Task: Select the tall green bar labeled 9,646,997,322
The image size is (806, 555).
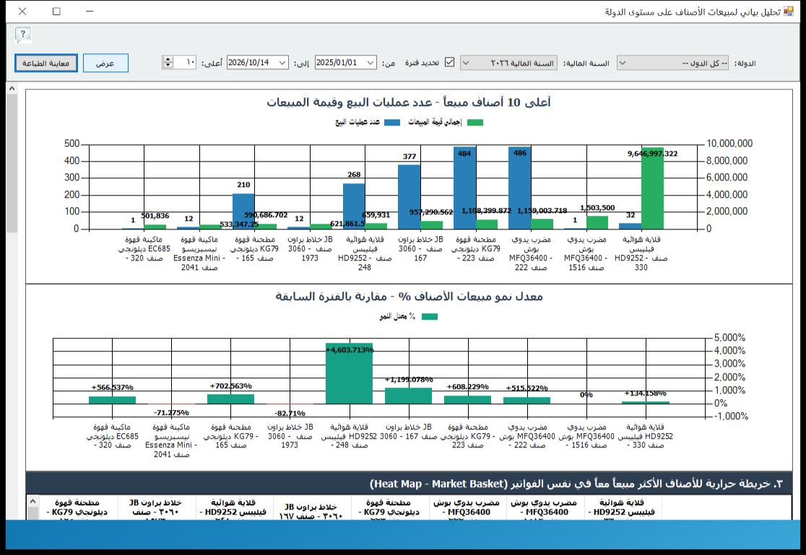Action: tap(652, 188)
